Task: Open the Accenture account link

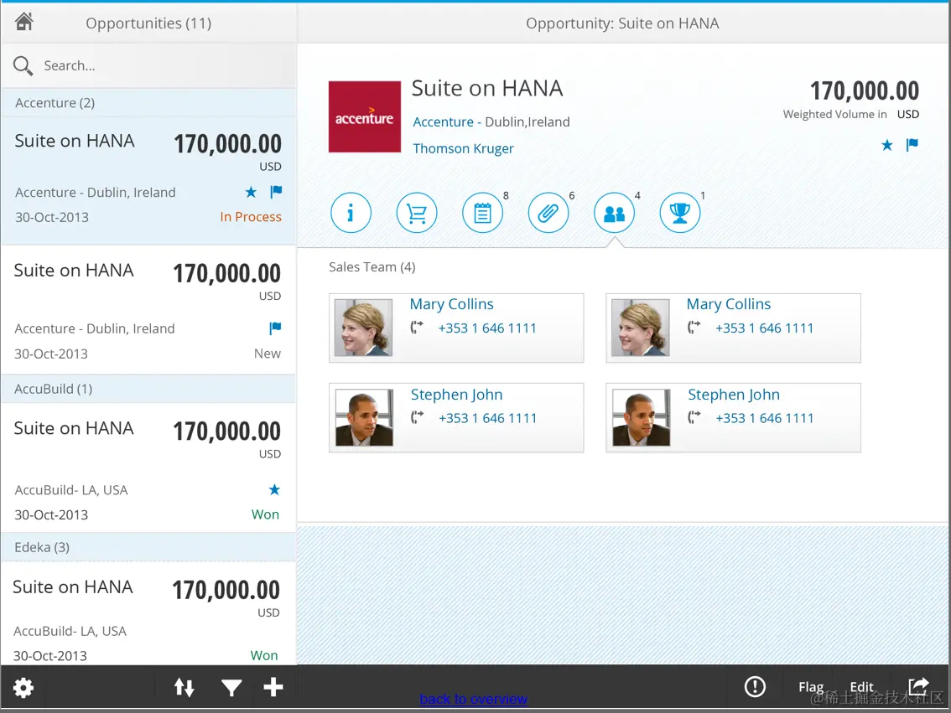Action: coord(444,121)
